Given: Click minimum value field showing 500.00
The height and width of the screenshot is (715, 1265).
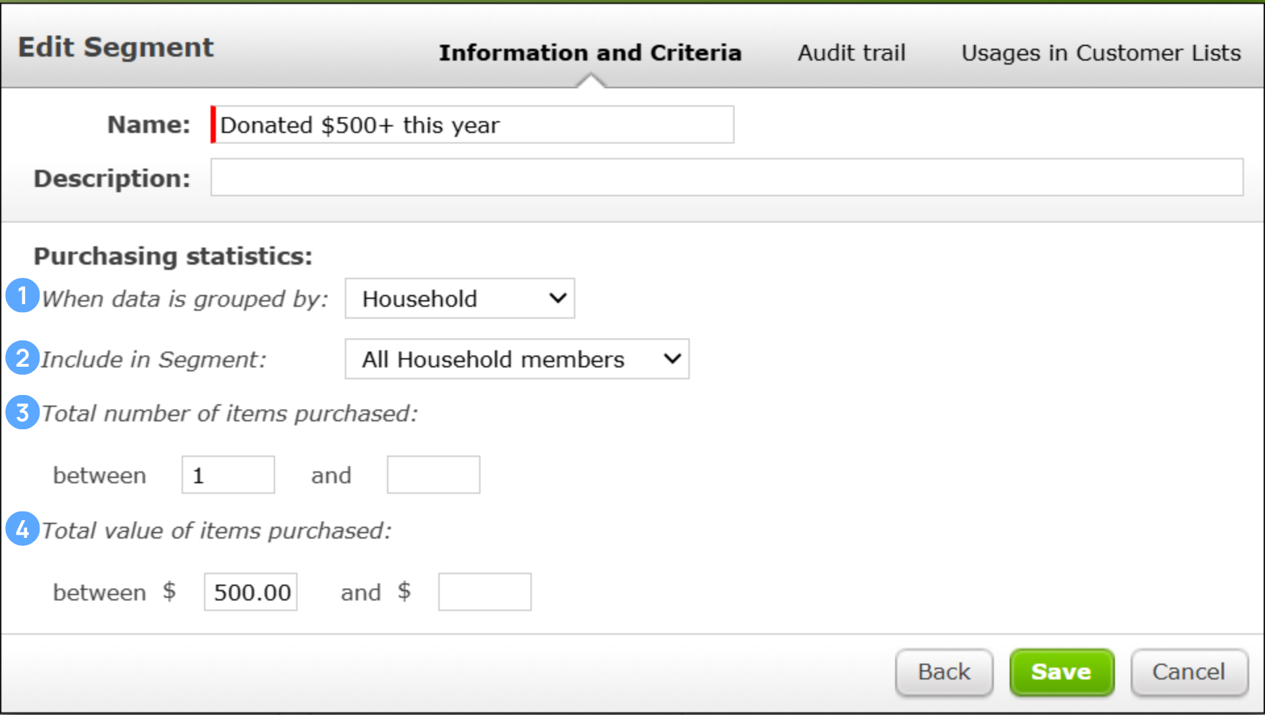Looking at the screenshot, I should click(251, 593).
